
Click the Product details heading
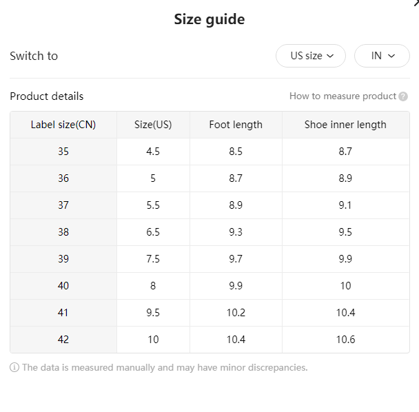click(47, 96)
